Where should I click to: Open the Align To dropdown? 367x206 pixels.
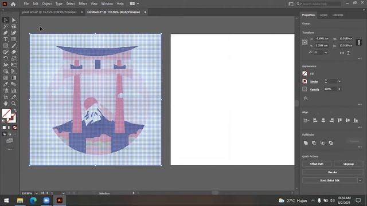[x=306, y=121]
